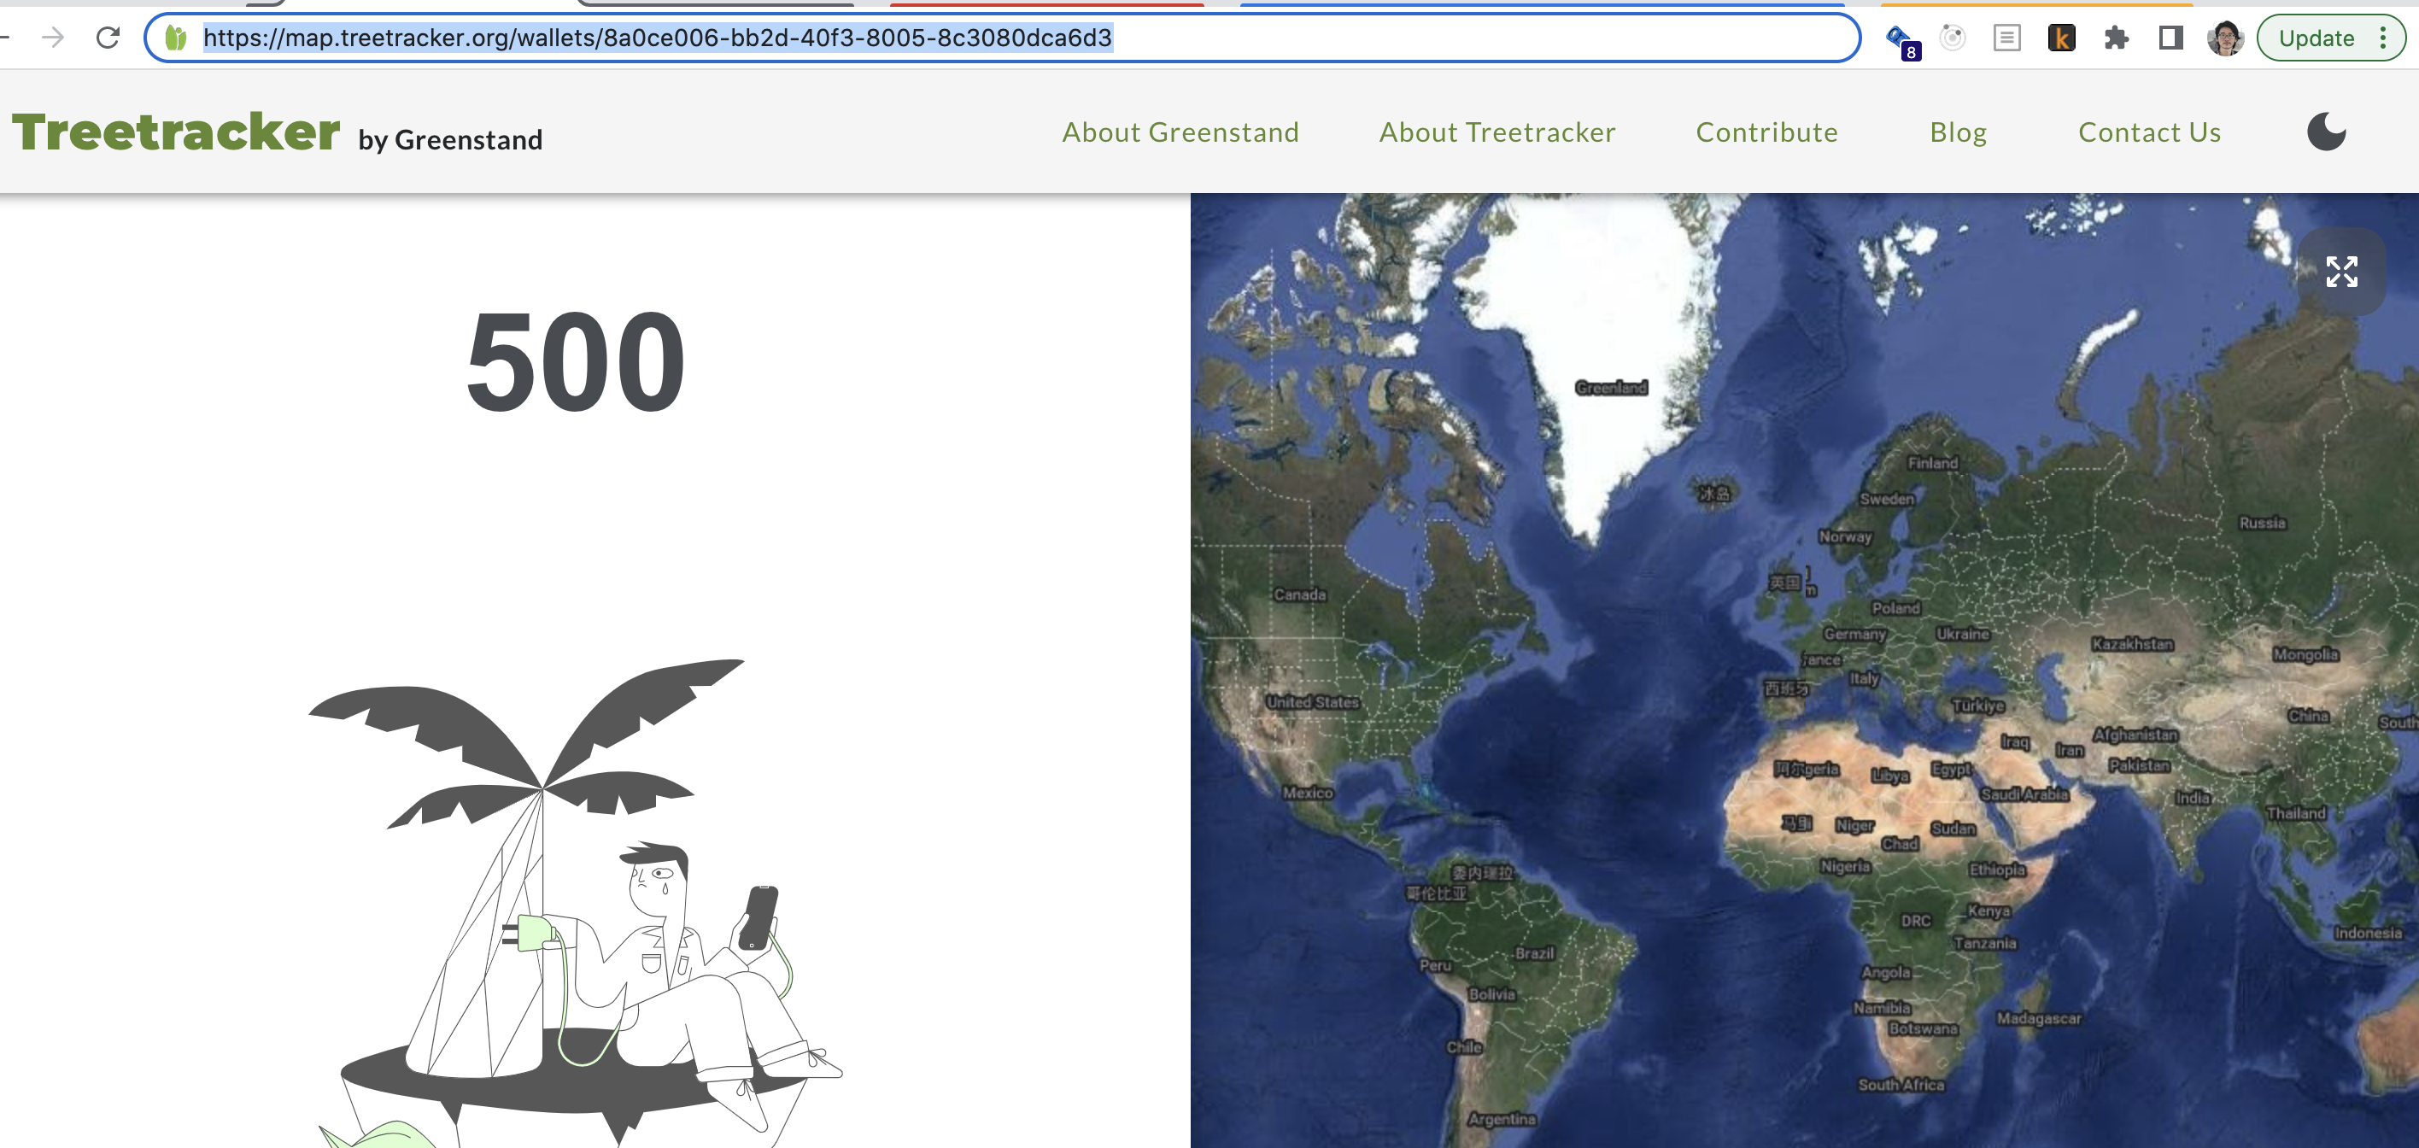Reload the page with the refresh icon

pos(109,38)
